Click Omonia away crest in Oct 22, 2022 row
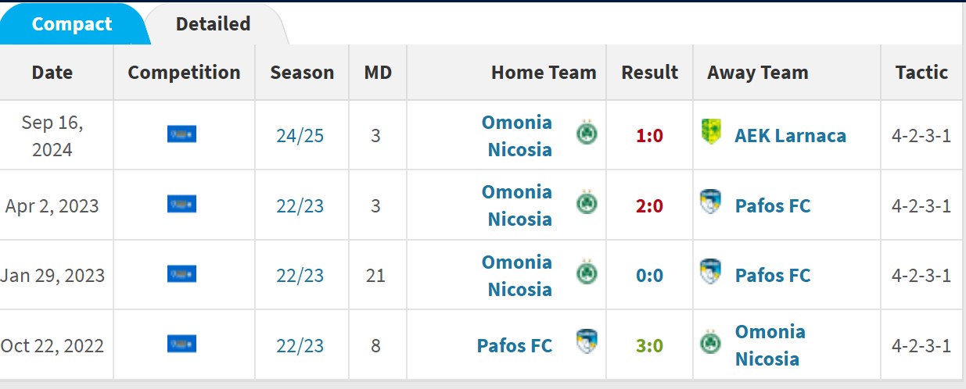The image size is (966, 389). [x=710, y=344]
